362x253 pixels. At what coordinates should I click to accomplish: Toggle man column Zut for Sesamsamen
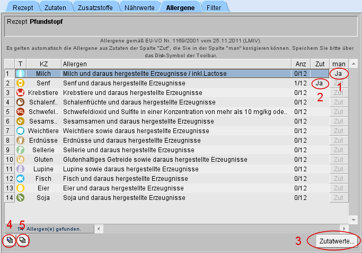coord(339,121)
